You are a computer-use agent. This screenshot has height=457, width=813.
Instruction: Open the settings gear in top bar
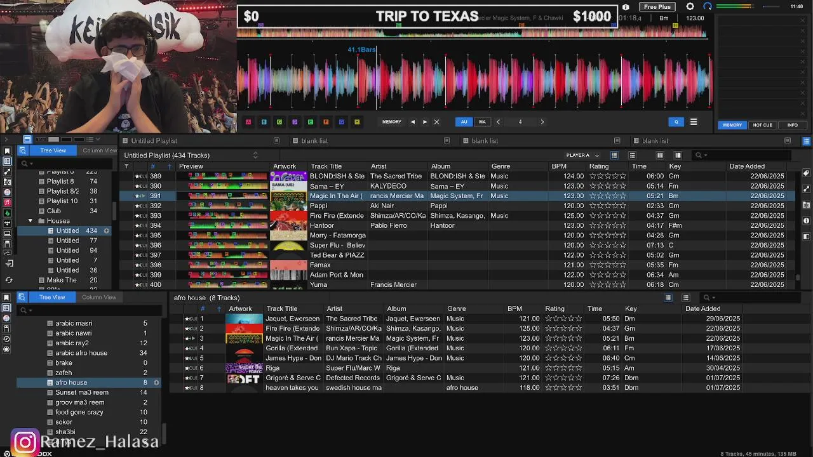click(x=690, y=6)
